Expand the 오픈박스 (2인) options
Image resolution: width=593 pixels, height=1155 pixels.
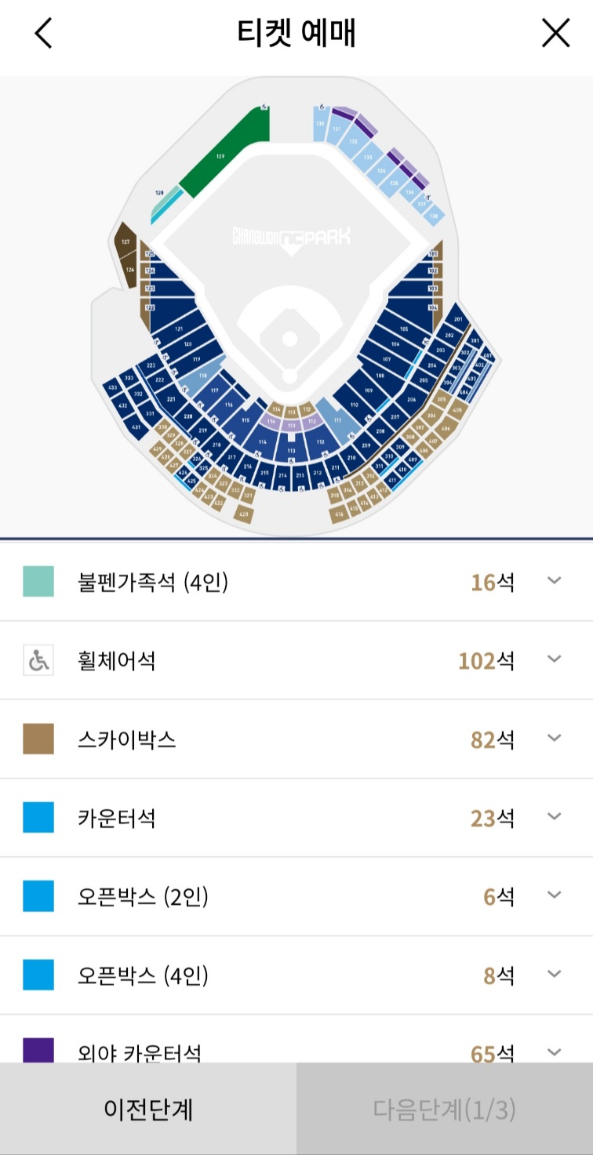tap(555, 895)
